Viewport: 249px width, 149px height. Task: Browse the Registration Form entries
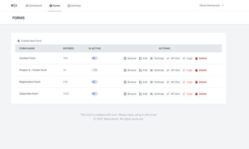tap(130, 82)
